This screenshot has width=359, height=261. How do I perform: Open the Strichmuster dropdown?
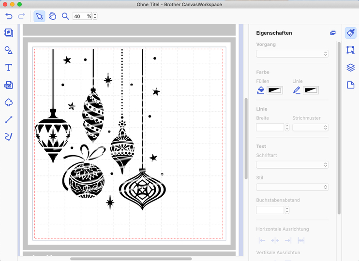310,128
